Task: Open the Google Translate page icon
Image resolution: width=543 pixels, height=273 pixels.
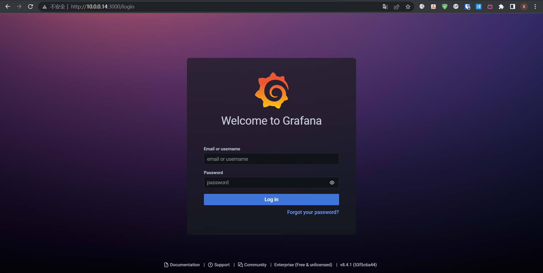Action: click(x=385, y=6)
